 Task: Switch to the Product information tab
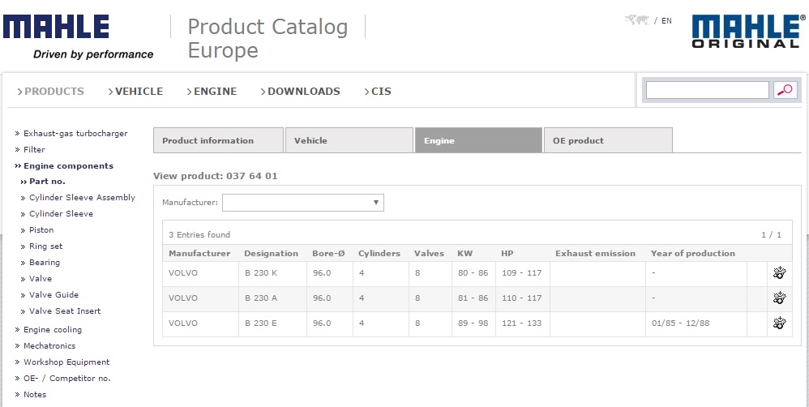(x=218, y=140)
